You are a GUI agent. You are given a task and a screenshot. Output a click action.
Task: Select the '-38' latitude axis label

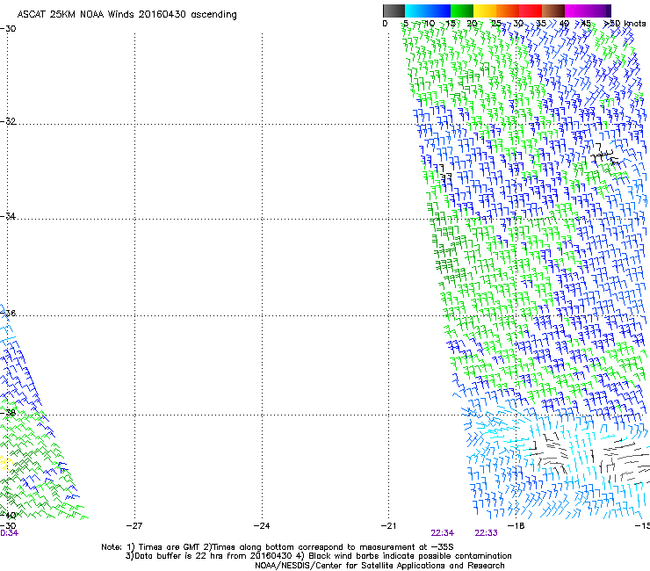click(x=8, y=413)
